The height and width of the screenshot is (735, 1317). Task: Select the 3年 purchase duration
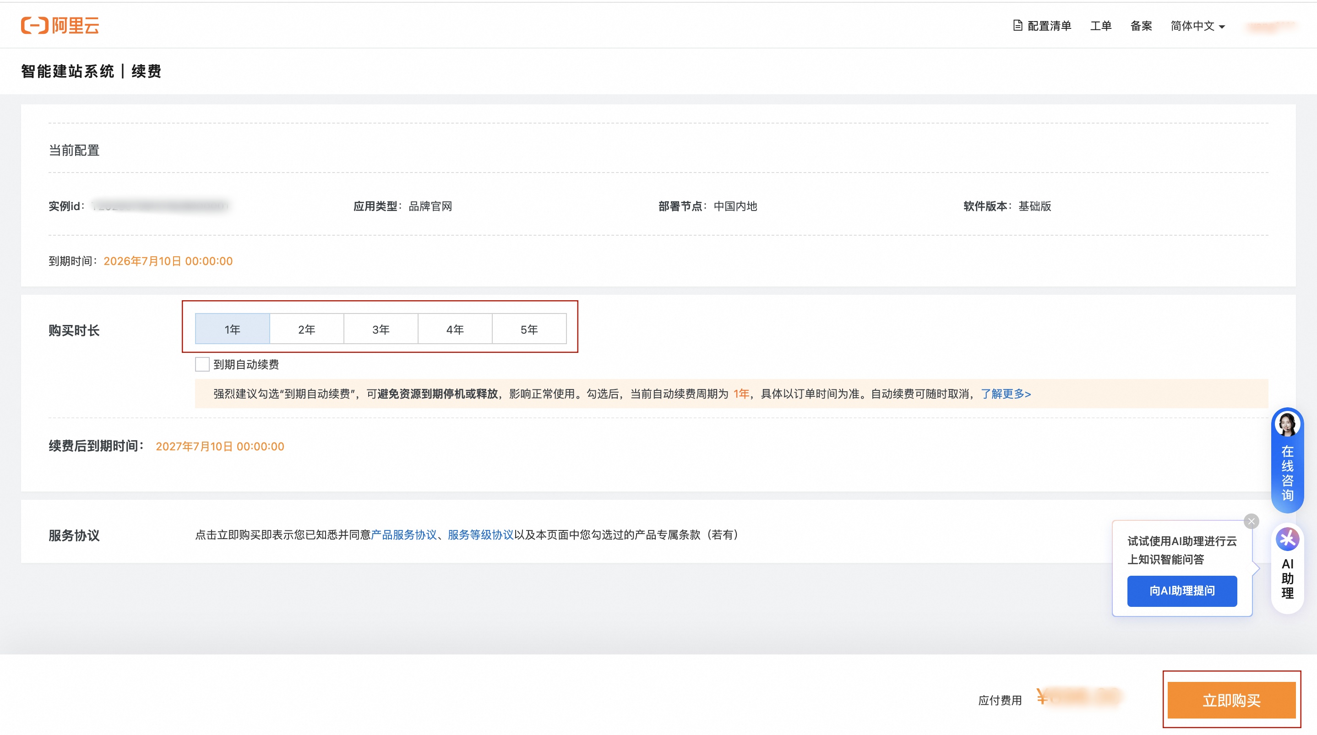[381, 329]
